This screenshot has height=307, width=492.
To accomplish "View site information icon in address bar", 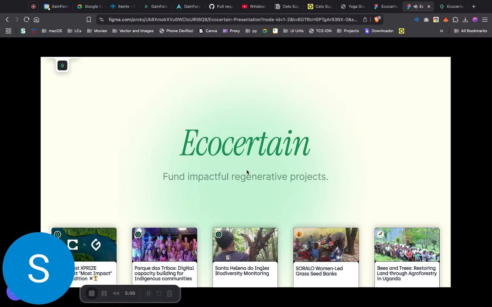I will pos(101,20).
